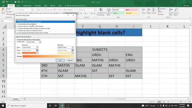The image size is (192, 108).
Task: Select 'Use a formula to determine' rule type
Action: click(46, 33)
